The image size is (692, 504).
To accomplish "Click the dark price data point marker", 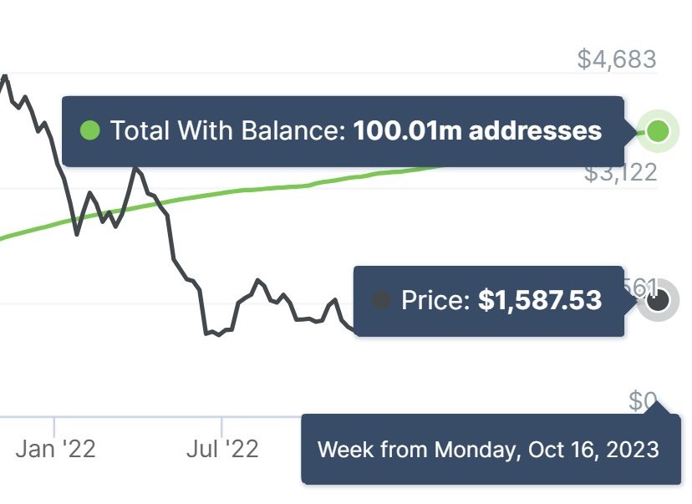I will coord(658,301).
